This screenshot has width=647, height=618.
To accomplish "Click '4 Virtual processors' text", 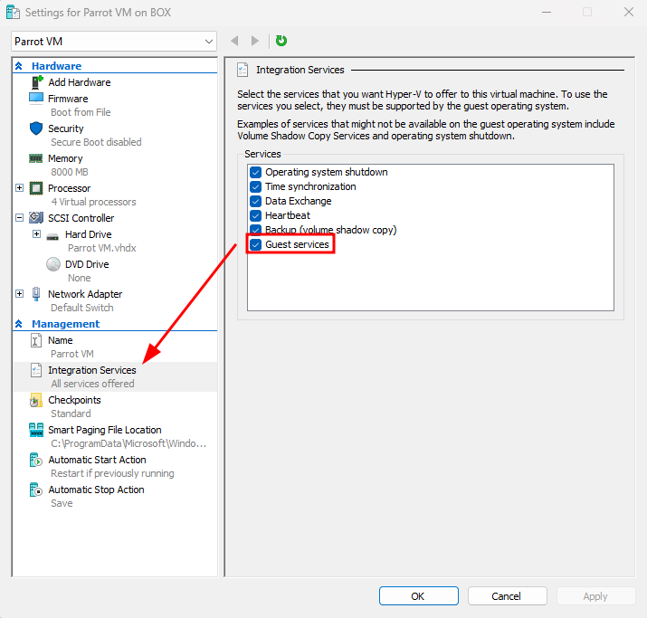I will pyautogui.click(x=94, y=202).
